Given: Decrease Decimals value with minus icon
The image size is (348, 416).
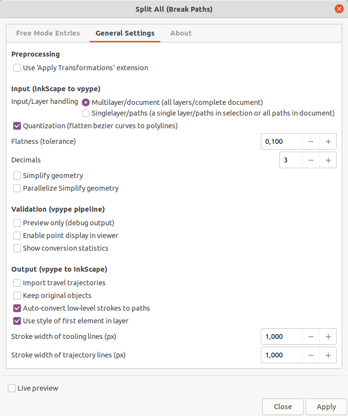Looking at the screenshot, I should [x=311, y=160].
